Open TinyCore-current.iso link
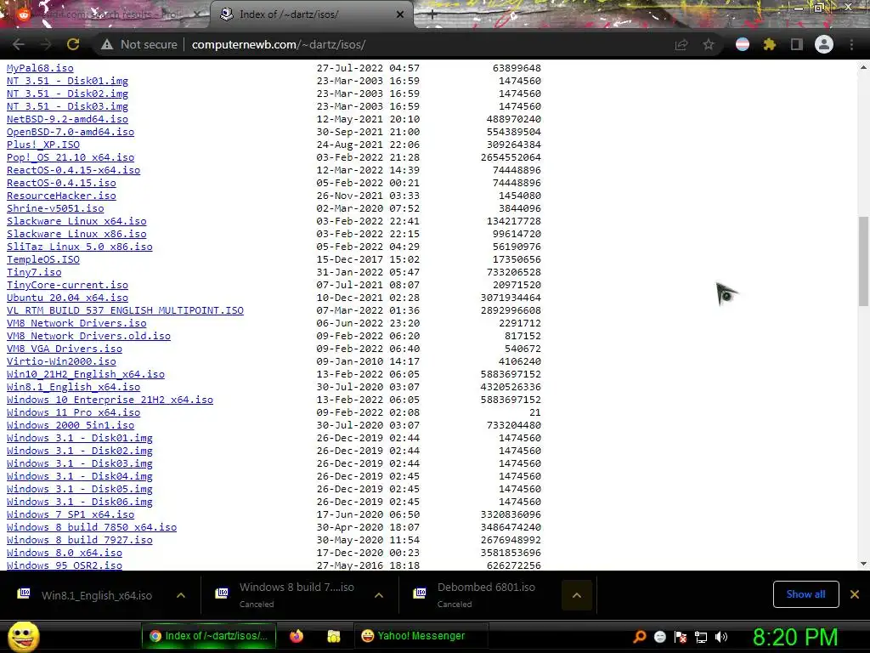Screen dimensions: 870x653 click(67, 286)
